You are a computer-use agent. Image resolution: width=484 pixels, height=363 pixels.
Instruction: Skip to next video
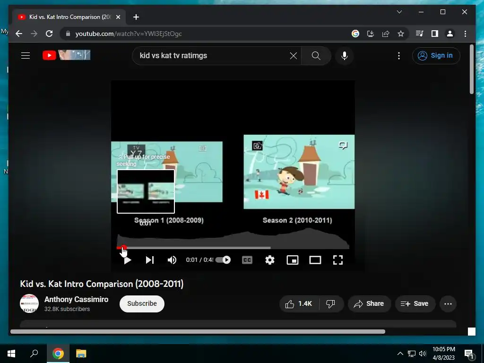pos(150,260)
